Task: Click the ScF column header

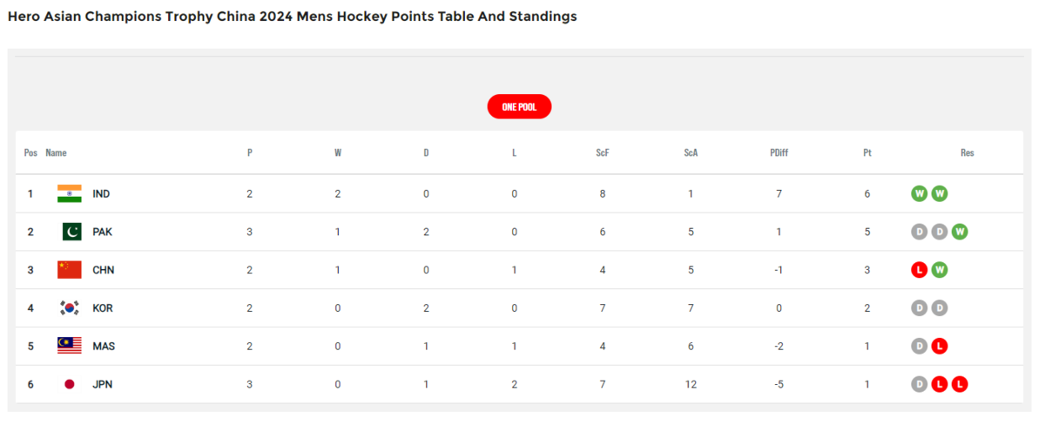Action: tap(603, 152)
